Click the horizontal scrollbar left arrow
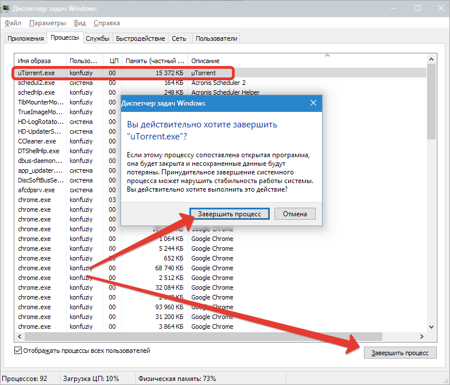450x385 pixels. coord(20,336)
